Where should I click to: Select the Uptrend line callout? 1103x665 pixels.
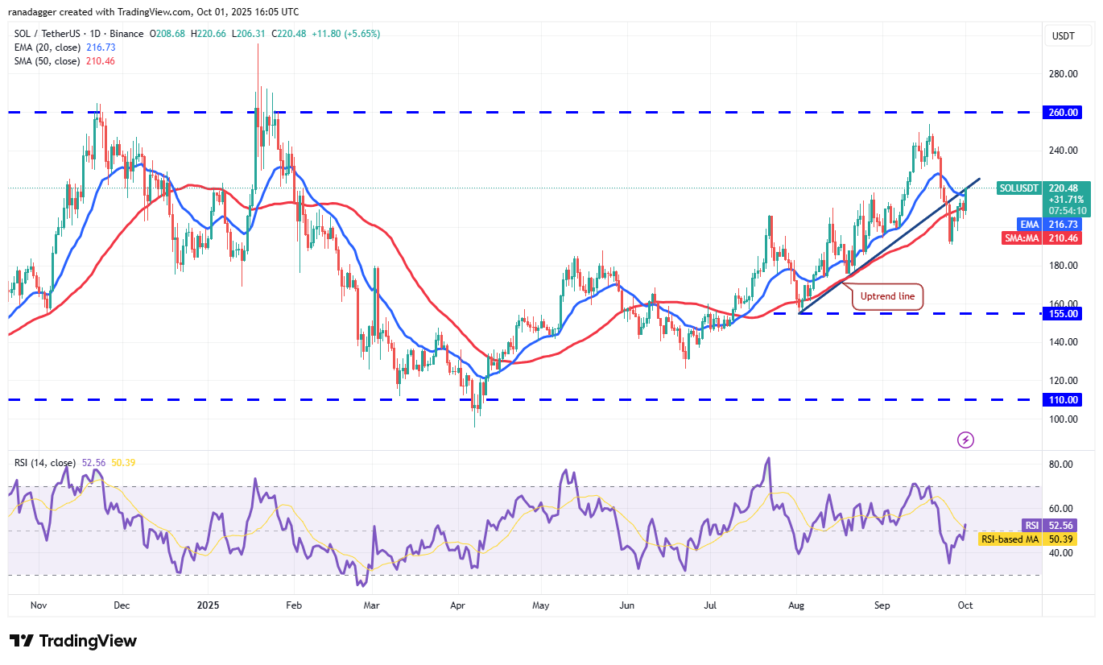(x=887, y=296)
